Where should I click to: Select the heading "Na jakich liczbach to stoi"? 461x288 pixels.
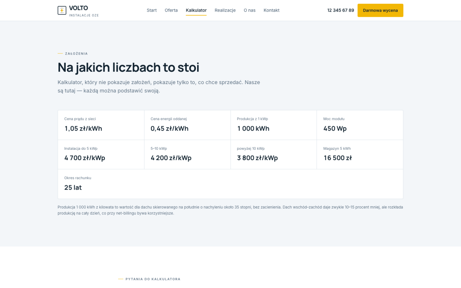coord(128,67)
